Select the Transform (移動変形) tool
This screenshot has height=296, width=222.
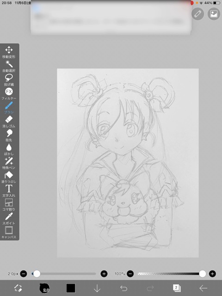[x=9, y=52]
